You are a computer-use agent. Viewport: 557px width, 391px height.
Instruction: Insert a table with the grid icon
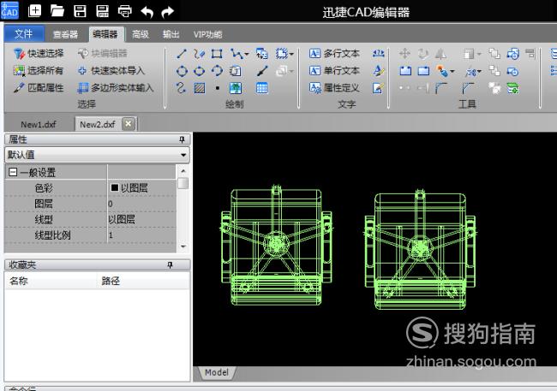point(262,87)
